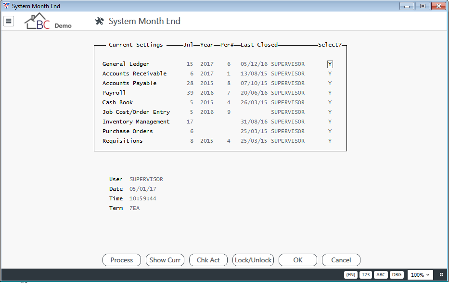Click the Time value 10:59:44
Screen dimensions: 449x283
point(143,198)
